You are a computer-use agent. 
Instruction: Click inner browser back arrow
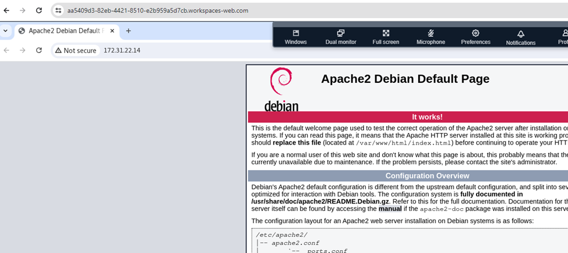[x=6, y=50]
